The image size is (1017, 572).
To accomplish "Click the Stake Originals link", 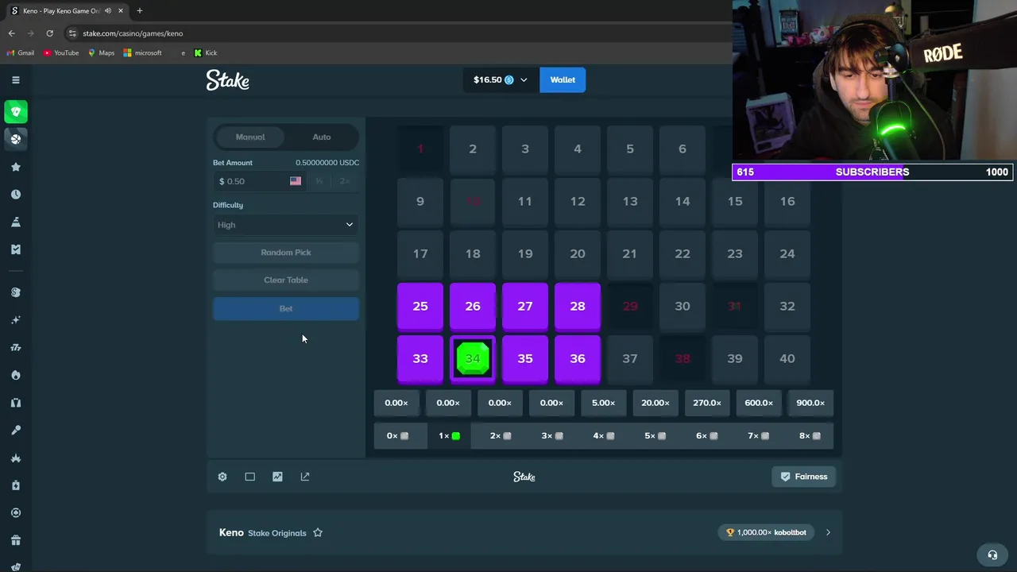I will [x=276, y=533].
